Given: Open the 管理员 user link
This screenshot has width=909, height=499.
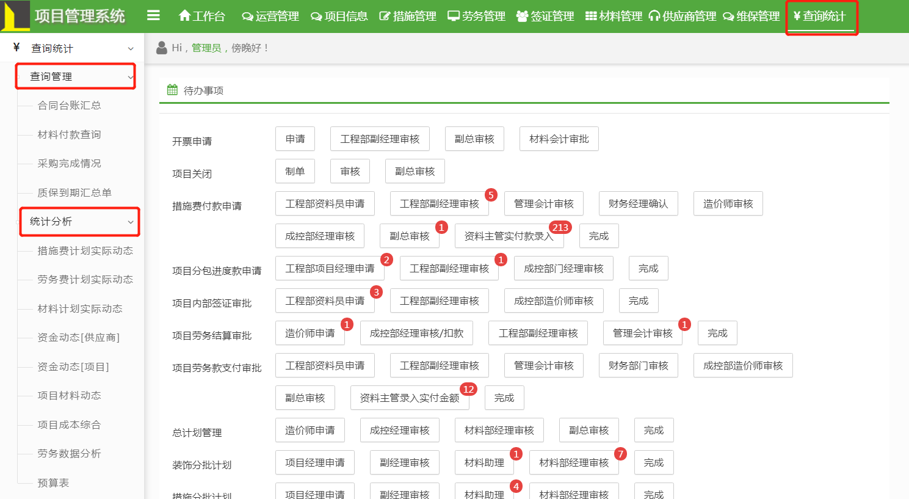Looking at the screenshot, I should tap(206, 48).
